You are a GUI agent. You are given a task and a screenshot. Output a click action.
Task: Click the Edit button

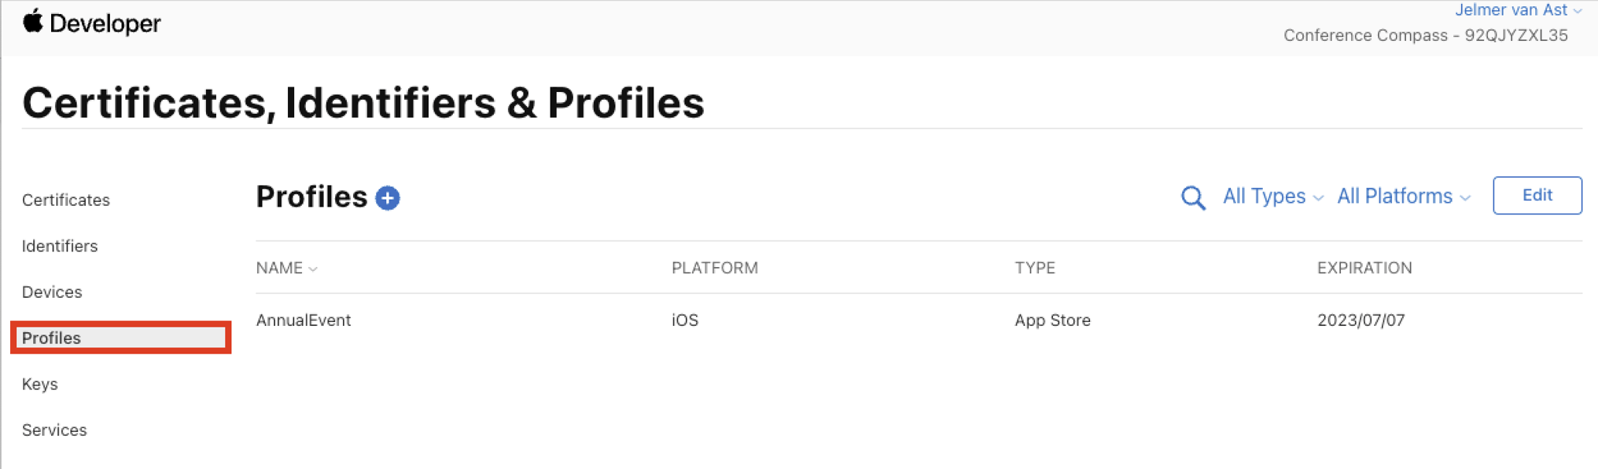1537,195
